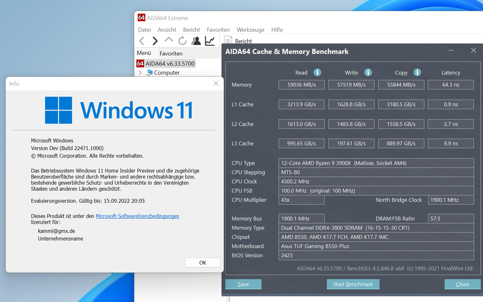Screen dimensions: 483x302
Task: Click the Copy info icon
Action: pyautogui.click(x=417, y=72)
